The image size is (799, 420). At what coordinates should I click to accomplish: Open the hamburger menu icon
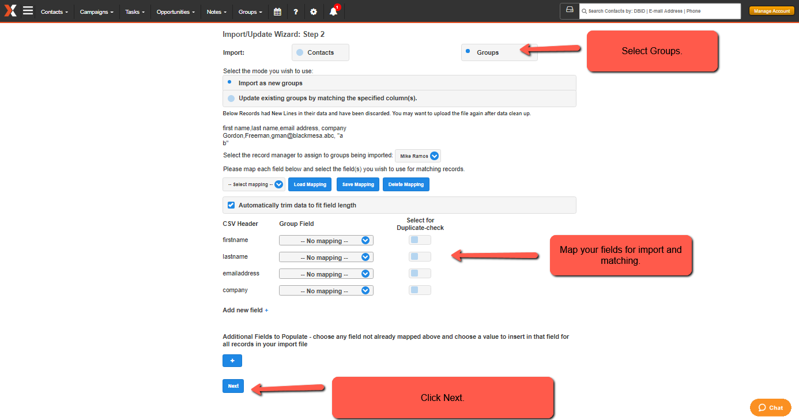[28, 11]
